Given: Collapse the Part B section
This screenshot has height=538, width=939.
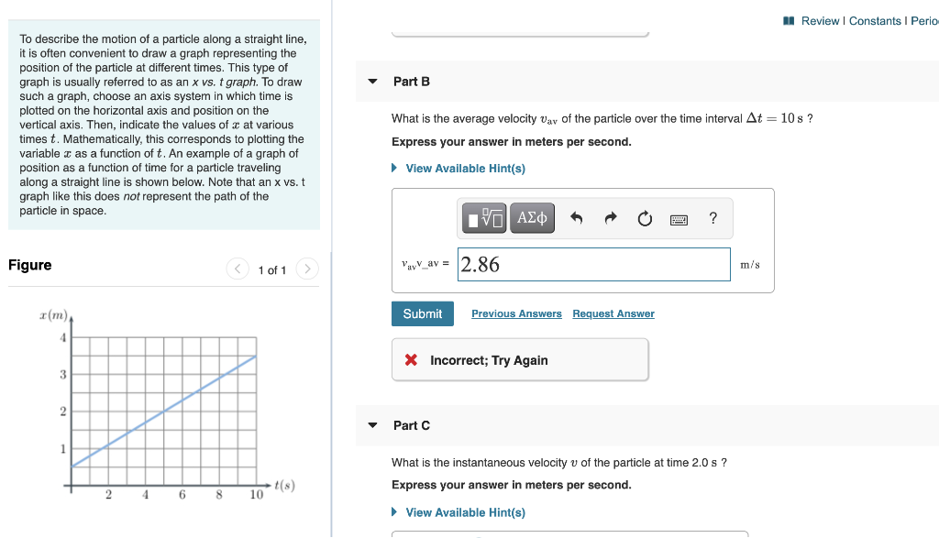Looking at the screenshot, I should pyautogui.click(x=371, y=81).
